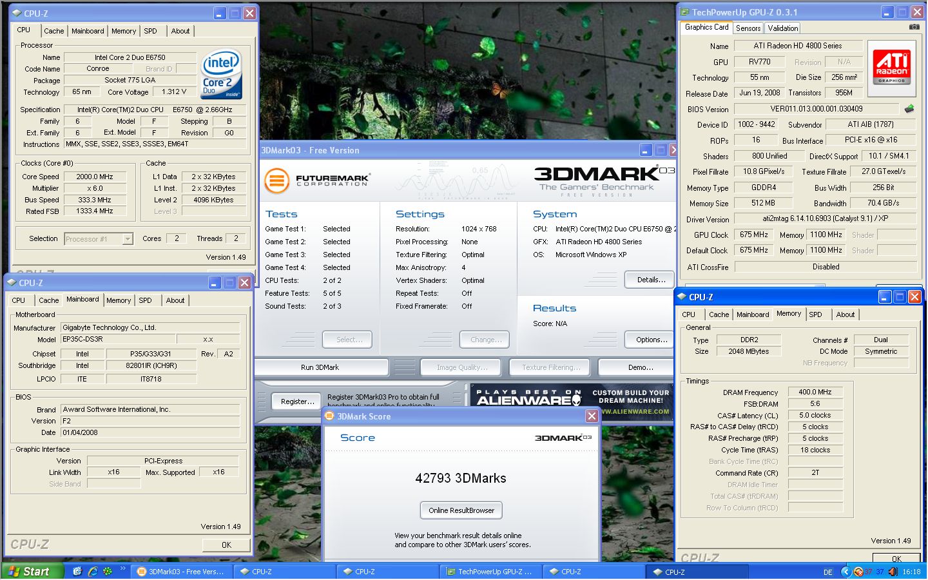Click the first quick launch icon beside Start
Image resolution: width=928 pixels, height=580 pixels.
click(77, 572)
